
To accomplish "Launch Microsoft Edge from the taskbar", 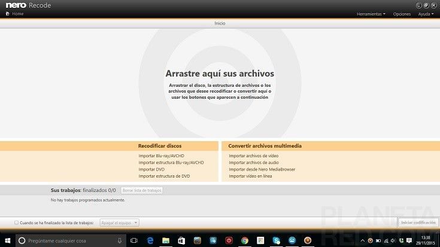I will (x=150, y=240).
